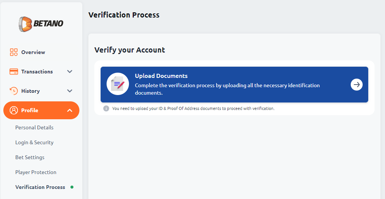Click the Transactions card icon
This screenshot has height=199, width=385.
coord(14,72)
